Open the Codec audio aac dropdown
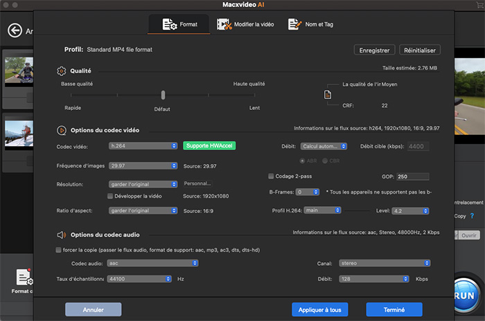 tap(153, 263)
